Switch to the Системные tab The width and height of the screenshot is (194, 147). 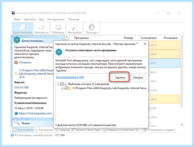click(44, 130)
